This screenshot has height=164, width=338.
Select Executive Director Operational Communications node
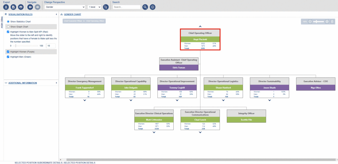tap(200, 120)
